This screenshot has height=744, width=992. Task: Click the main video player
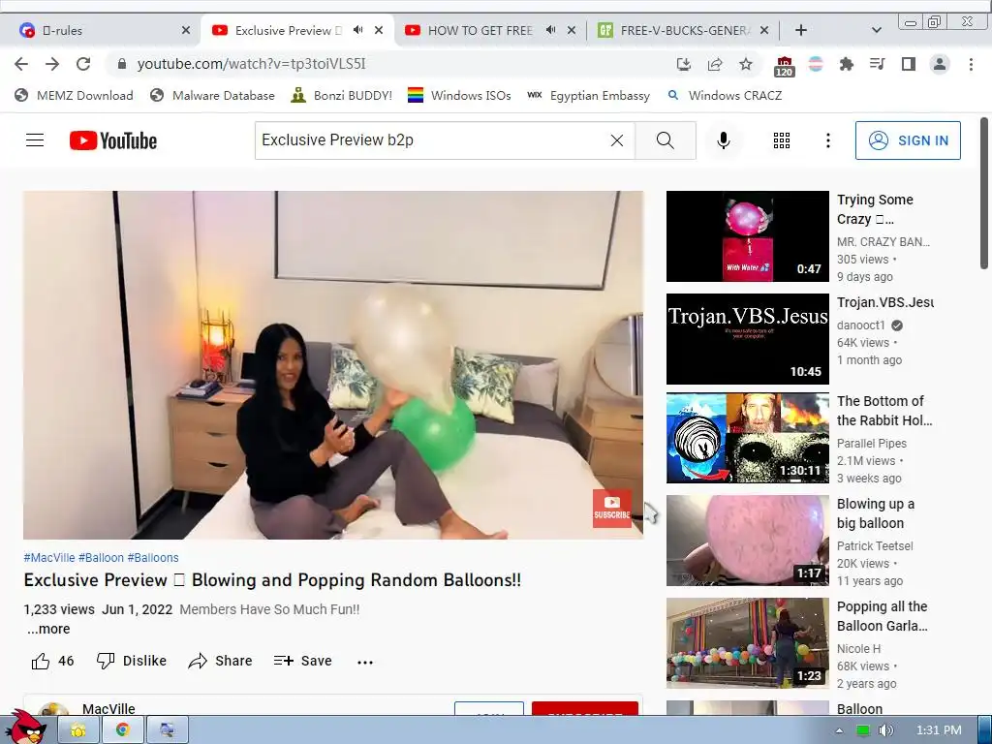333,365
